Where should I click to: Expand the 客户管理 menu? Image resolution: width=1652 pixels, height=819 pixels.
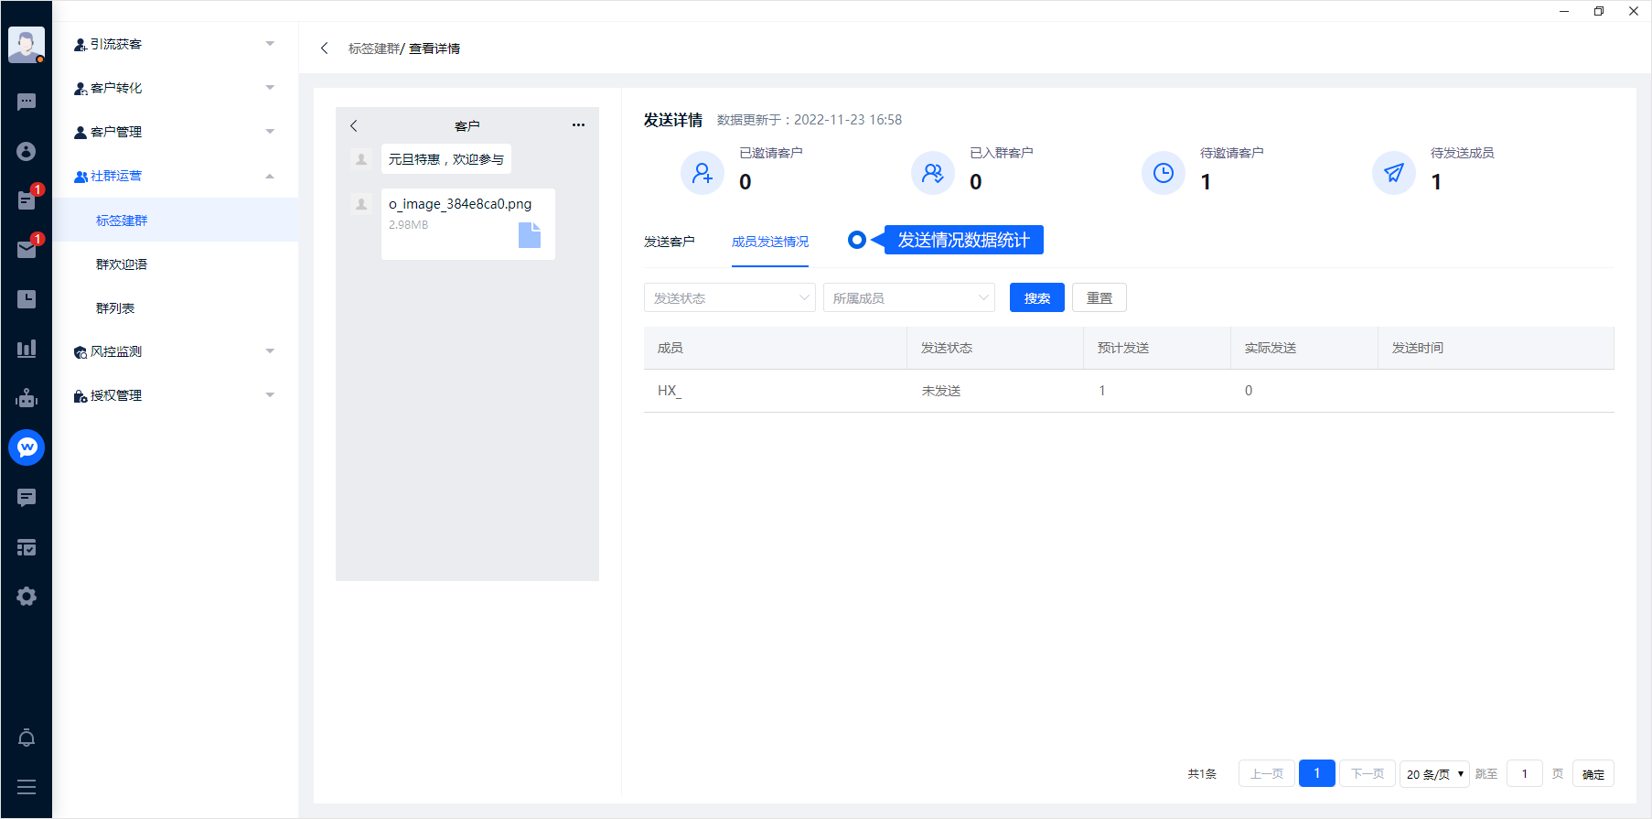coord(175,132)
